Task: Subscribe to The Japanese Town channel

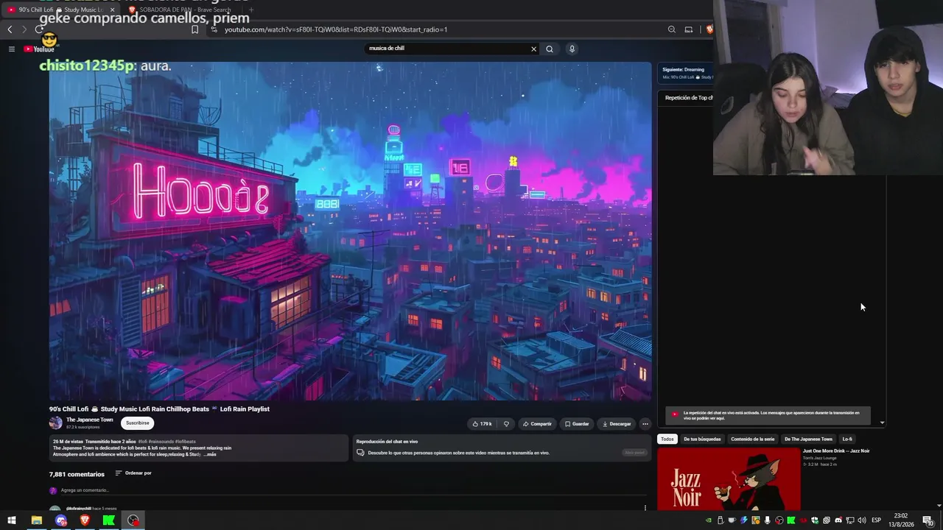Action: [x=138, y=423]
